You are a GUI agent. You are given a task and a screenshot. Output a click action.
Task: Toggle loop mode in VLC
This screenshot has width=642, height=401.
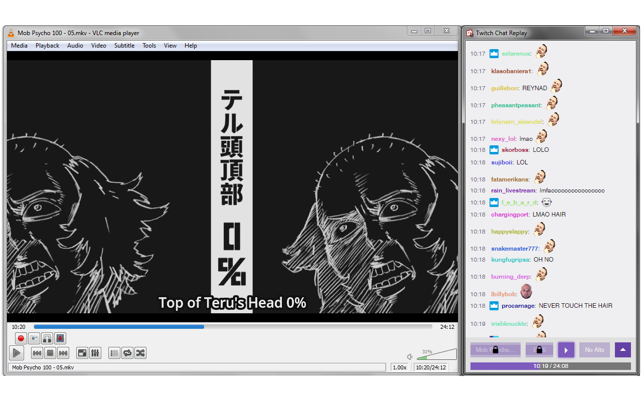pos(127,353)
